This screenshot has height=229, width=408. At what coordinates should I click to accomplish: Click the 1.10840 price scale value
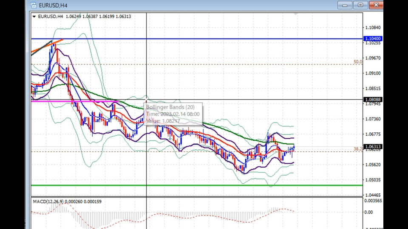tap(373, 28)
